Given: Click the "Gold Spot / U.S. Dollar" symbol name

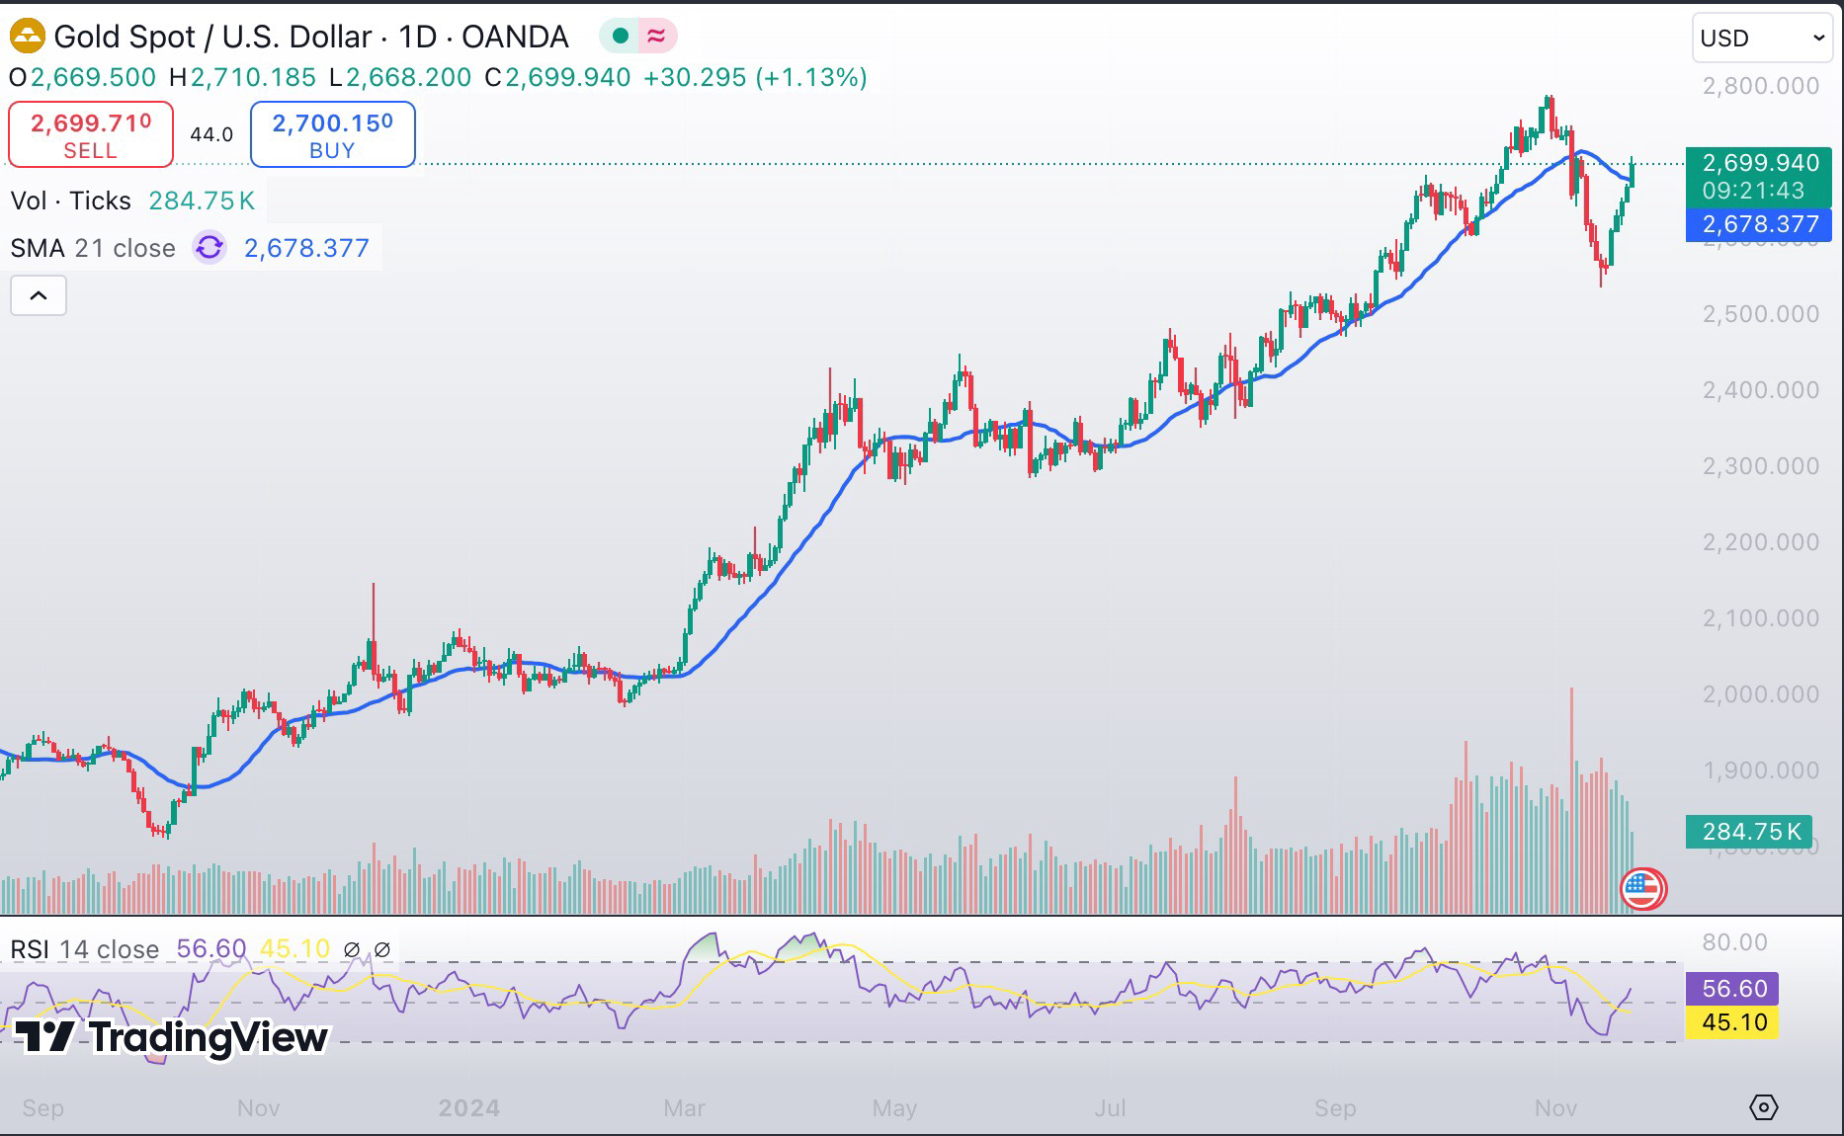Looking at the screenshot, I should 212,38.
